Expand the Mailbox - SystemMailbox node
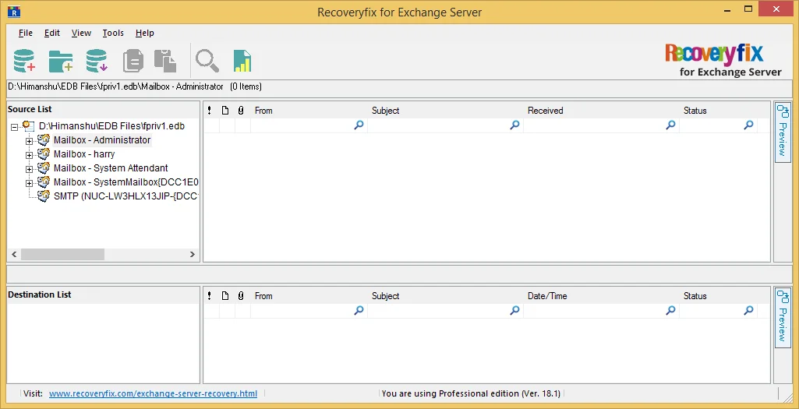Screen dimensions: 799x409 point(29,183)
